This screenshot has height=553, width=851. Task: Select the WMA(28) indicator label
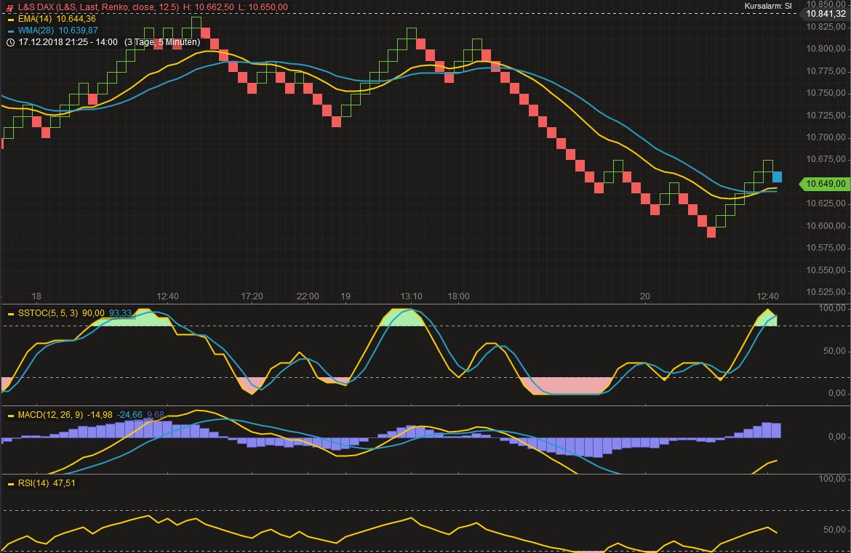pos(36,31)
